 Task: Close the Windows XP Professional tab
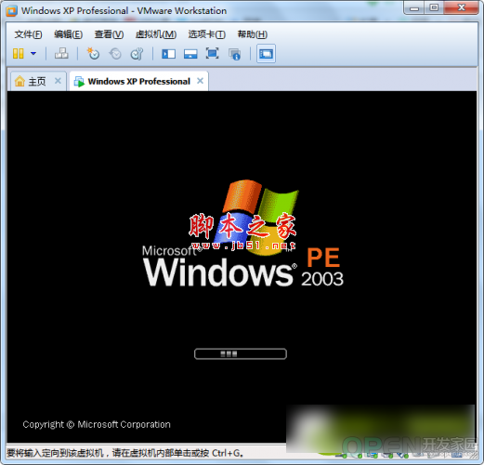(201, 81)
